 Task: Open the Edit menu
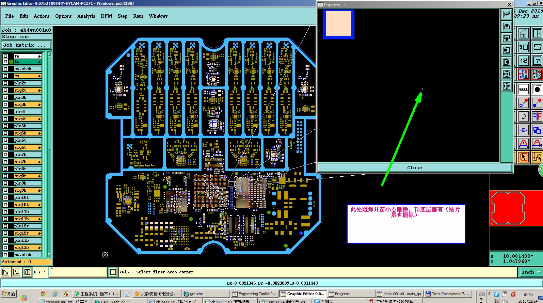point(24,16)
